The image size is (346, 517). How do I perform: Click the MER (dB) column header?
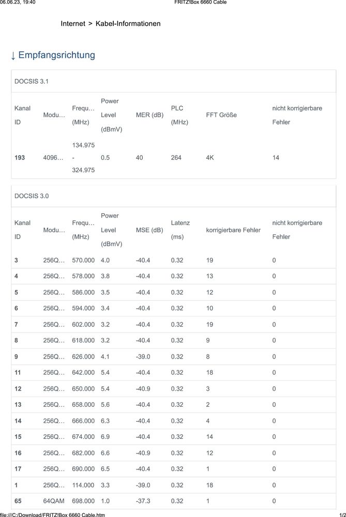point(149,115)
